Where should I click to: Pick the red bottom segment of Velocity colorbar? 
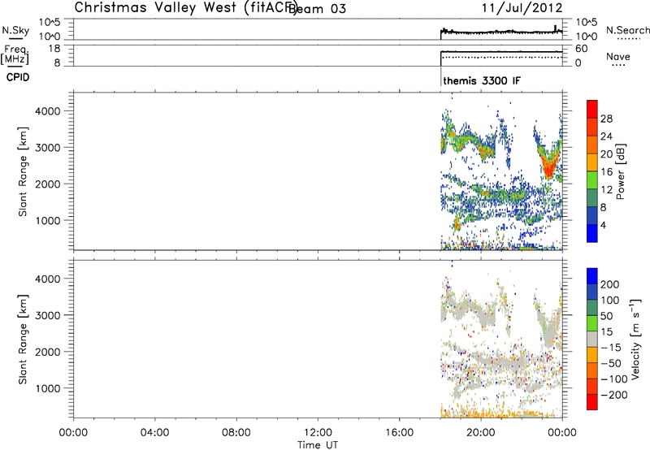592,402
